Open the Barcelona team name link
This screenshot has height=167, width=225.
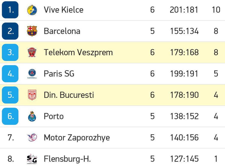[x=62, y=31]
